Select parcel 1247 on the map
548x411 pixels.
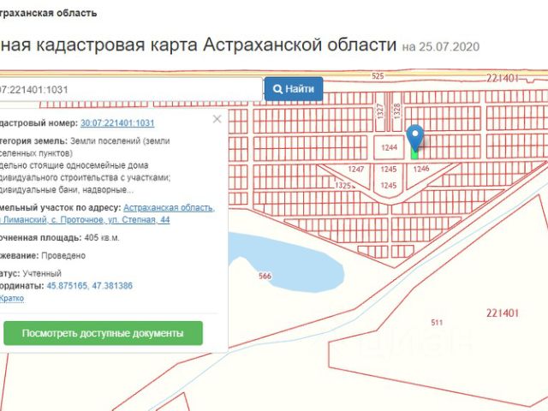coord(356,170)
